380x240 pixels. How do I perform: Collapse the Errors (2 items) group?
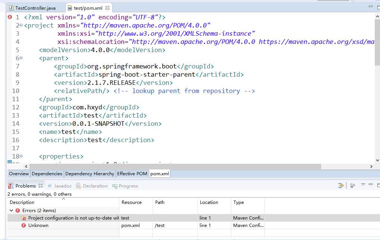point(11,210)
